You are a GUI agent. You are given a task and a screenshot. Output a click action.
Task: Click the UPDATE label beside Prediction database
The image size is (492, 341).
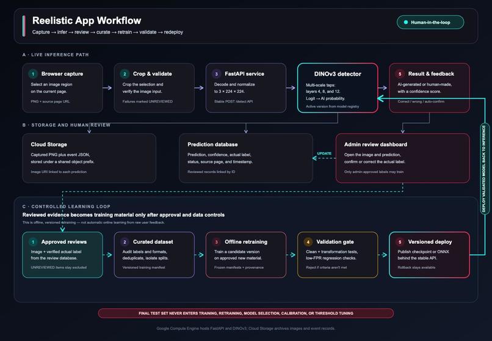click(324, 153)
